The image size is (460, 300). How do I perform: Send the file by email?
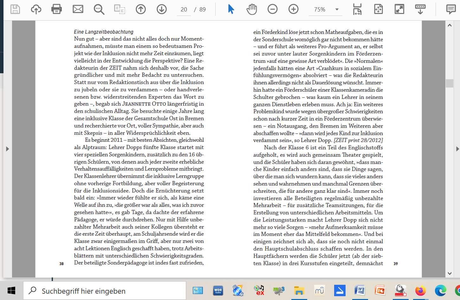78,9
